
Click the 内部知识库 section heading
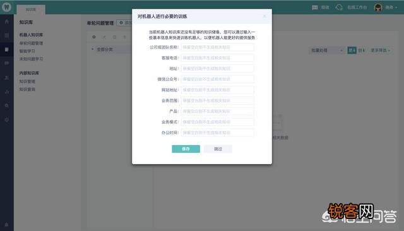click(x=29, y=73)
